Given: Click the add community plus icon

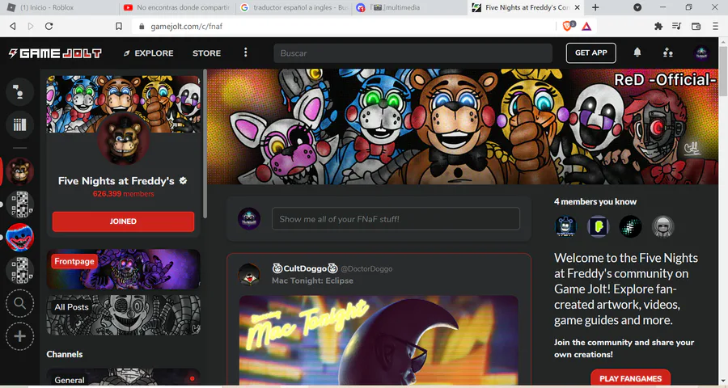Looking at the screenshot, I should coord(19,336).
